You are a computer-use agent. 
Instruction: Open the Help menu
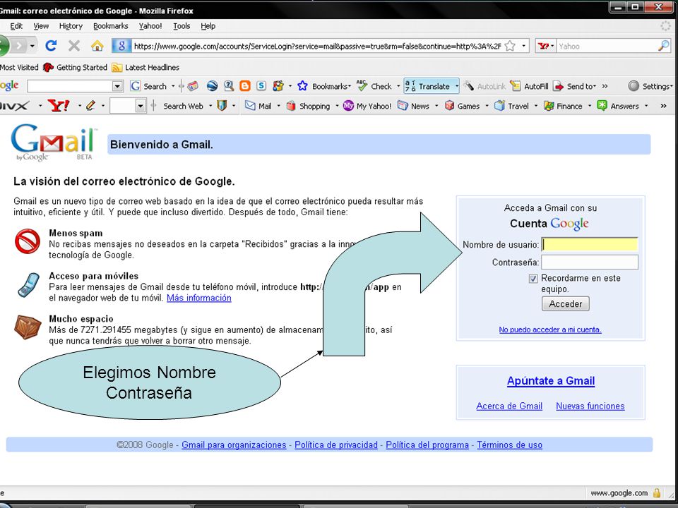coord(208,26)
